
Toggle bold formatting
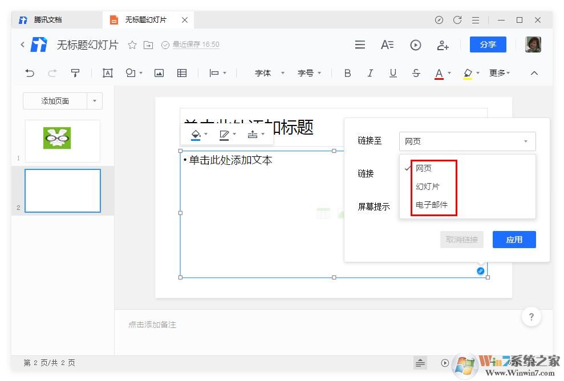(x=347, y=73)
